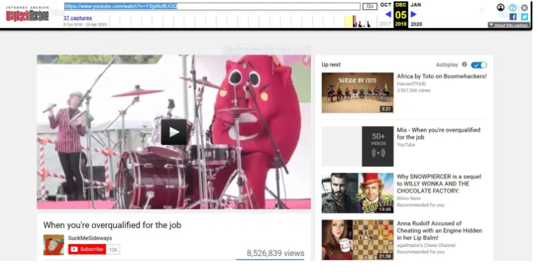Click the Go button beside URL
The width and height of the screenshot is (538, 275).
coord(370,6)
